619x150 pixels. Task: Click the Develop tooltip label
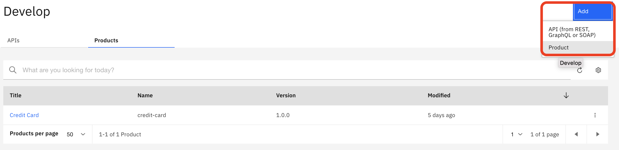click(x=571, y=63)
